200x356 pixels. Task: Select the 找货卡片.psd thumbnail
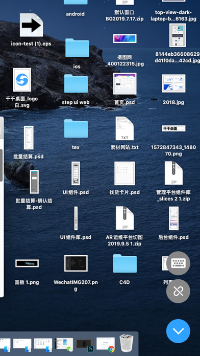[x=124, y=173]
